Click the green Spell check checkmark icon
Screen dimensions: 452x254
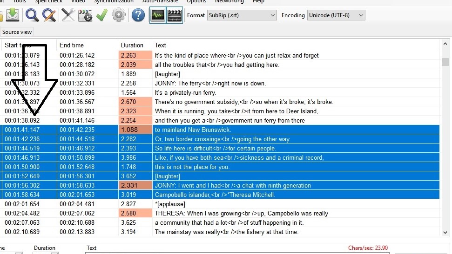(x=102, y=15)
